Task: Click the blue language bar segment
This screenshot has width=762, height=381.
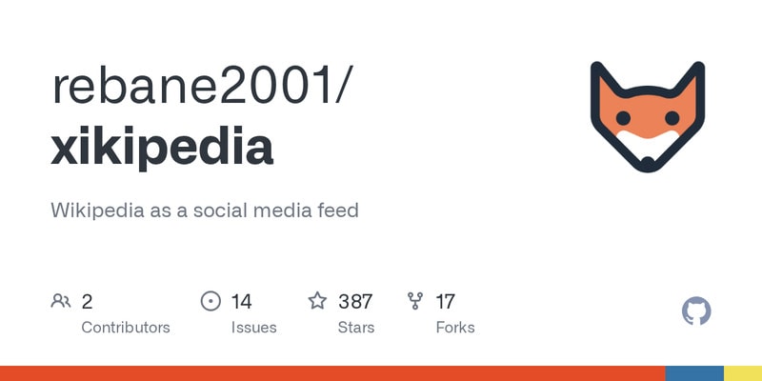Action: pyautogui.click(x=694, y=373)
